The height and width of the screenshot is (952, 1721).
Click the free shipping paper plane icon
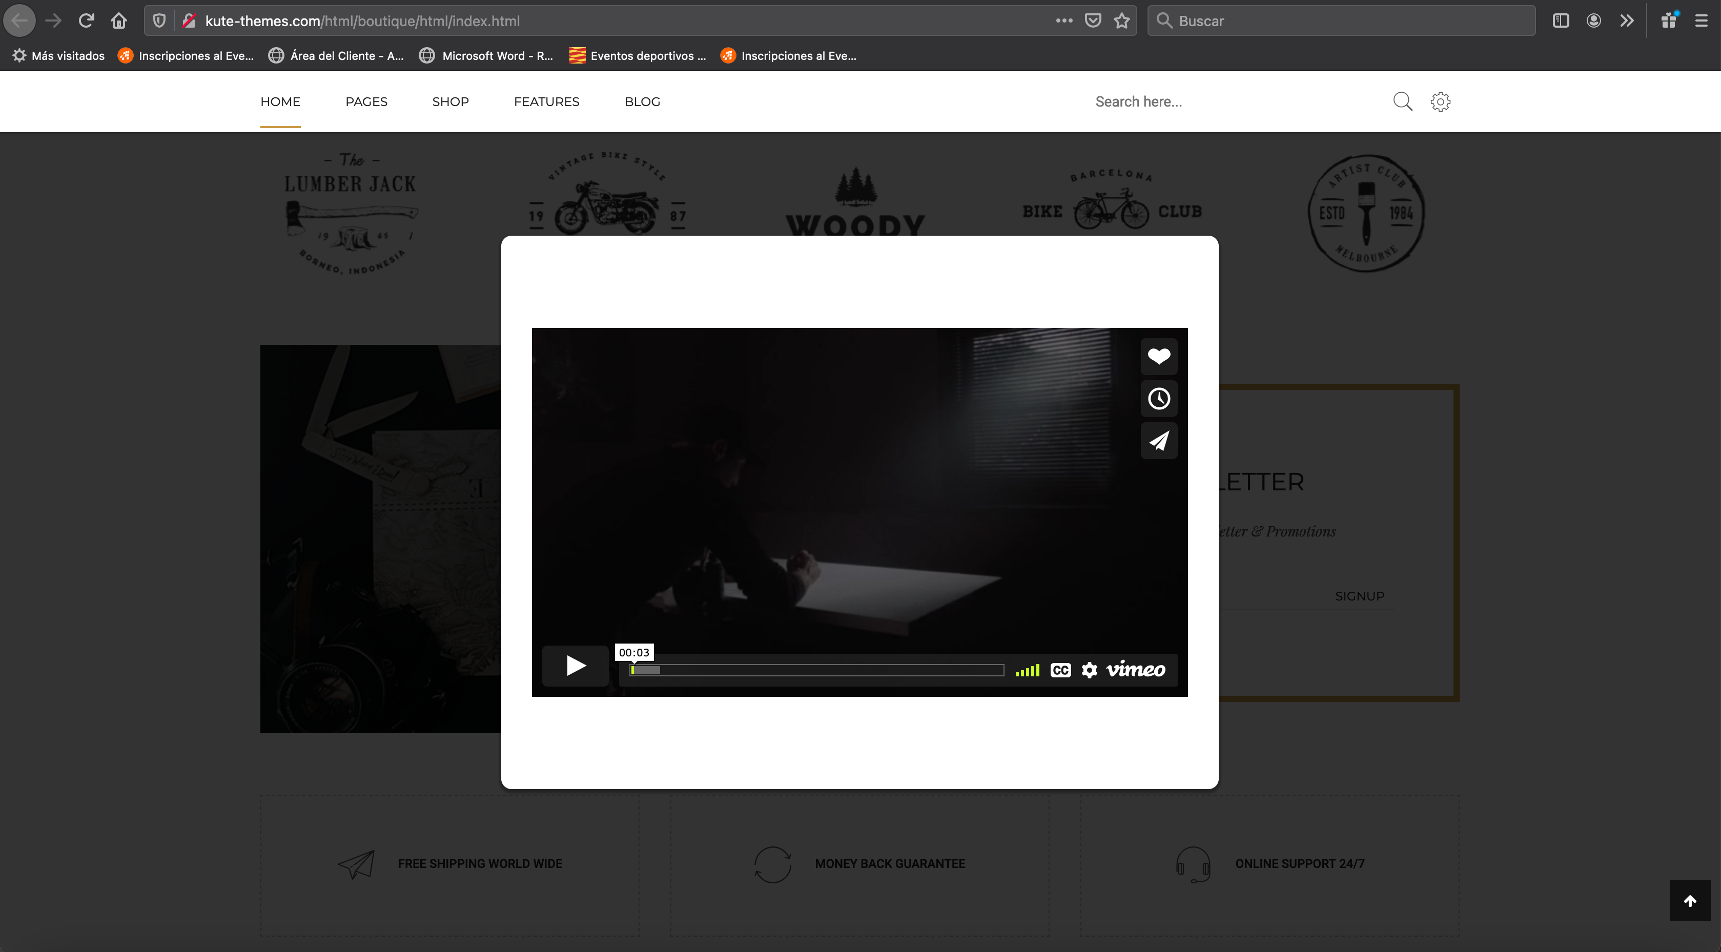click(356, 864)
